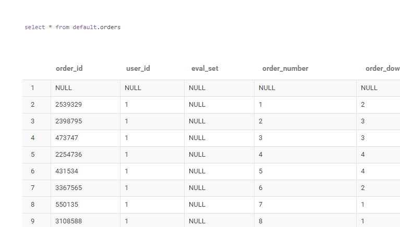The height and width of the screenshot is (227, 400).
Task: Select order_id cell 2539329
Action: [x=68, y=105]
